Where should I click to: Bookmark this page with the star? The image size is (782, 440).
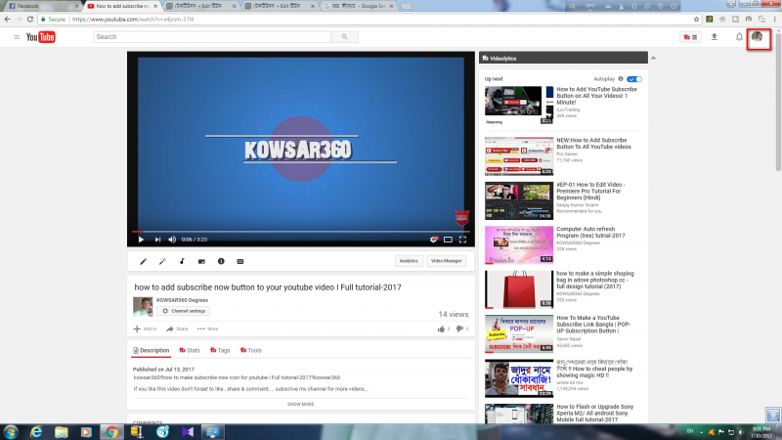pyautogui.click(x=696, y=20)
